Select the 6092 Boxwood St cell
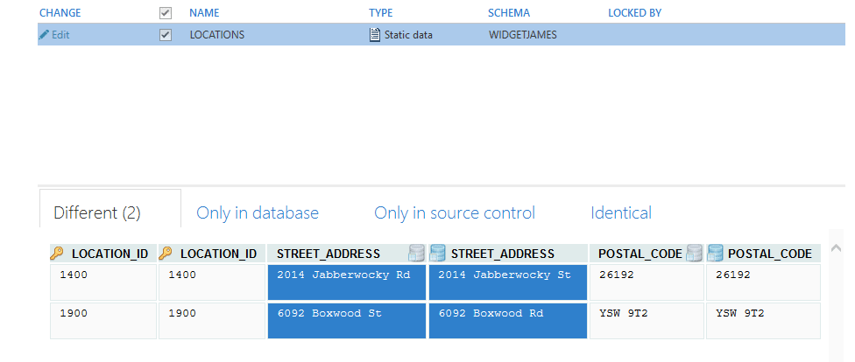The width and height of the screenshot is (855, 362). click(347, 321)
